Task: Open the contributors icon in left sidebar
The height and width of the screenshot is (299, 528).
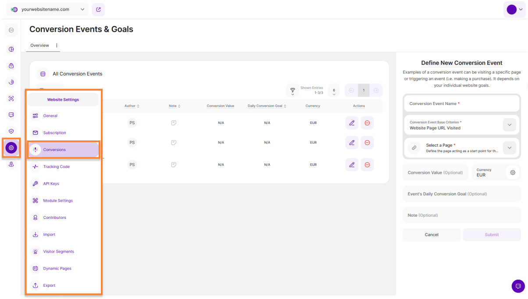Action: [11, 164]
